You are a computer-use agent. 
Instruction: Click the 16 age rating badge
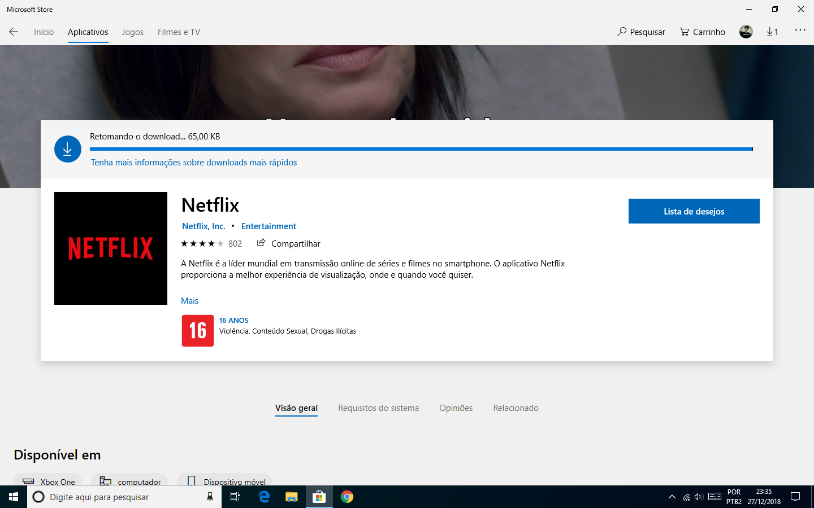coord(198,331)
